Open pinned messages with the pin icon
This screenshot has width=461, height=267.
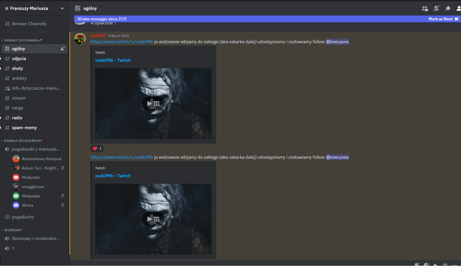pos(448,8)
